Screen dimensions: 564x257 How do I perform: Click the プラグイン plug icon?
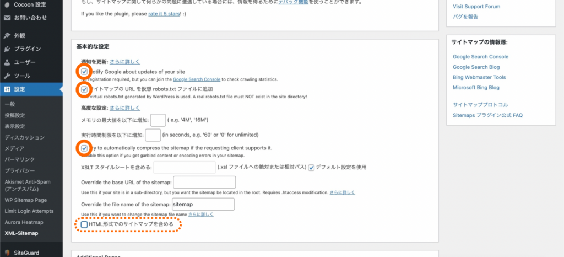pos(7,49)
